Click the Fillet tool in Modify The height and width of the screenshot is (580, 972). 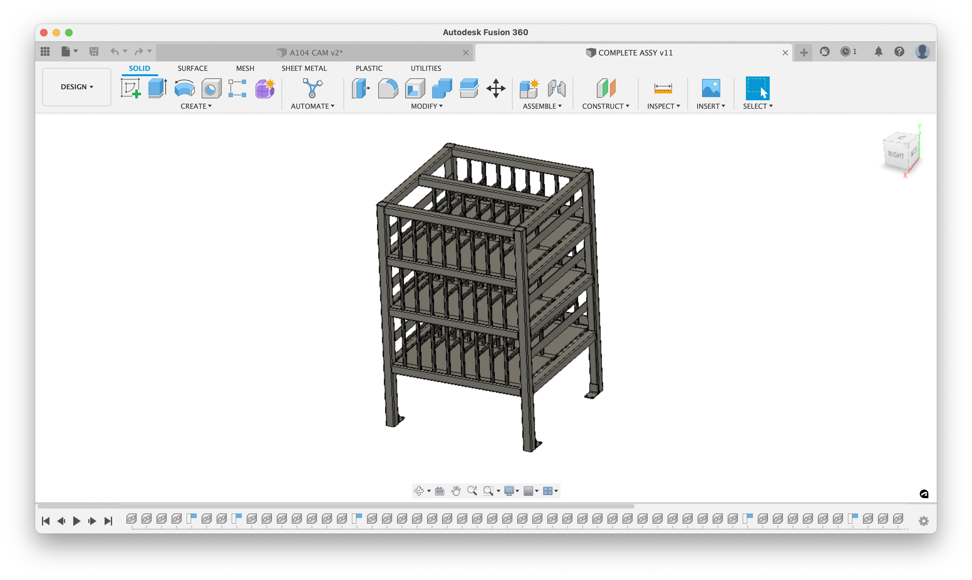[388, 88]
